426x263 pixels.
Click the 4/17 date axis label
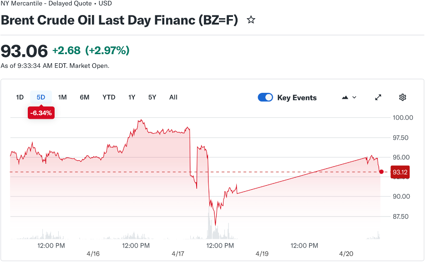coord(178,254)
